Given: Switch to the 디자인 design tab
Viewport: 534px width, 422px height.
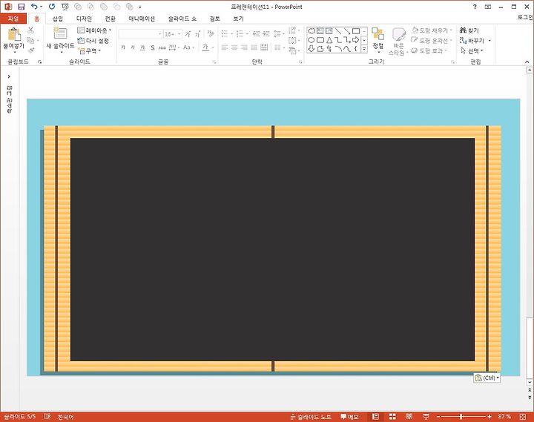Looking at the screenshot, I should tap(84, 19).
